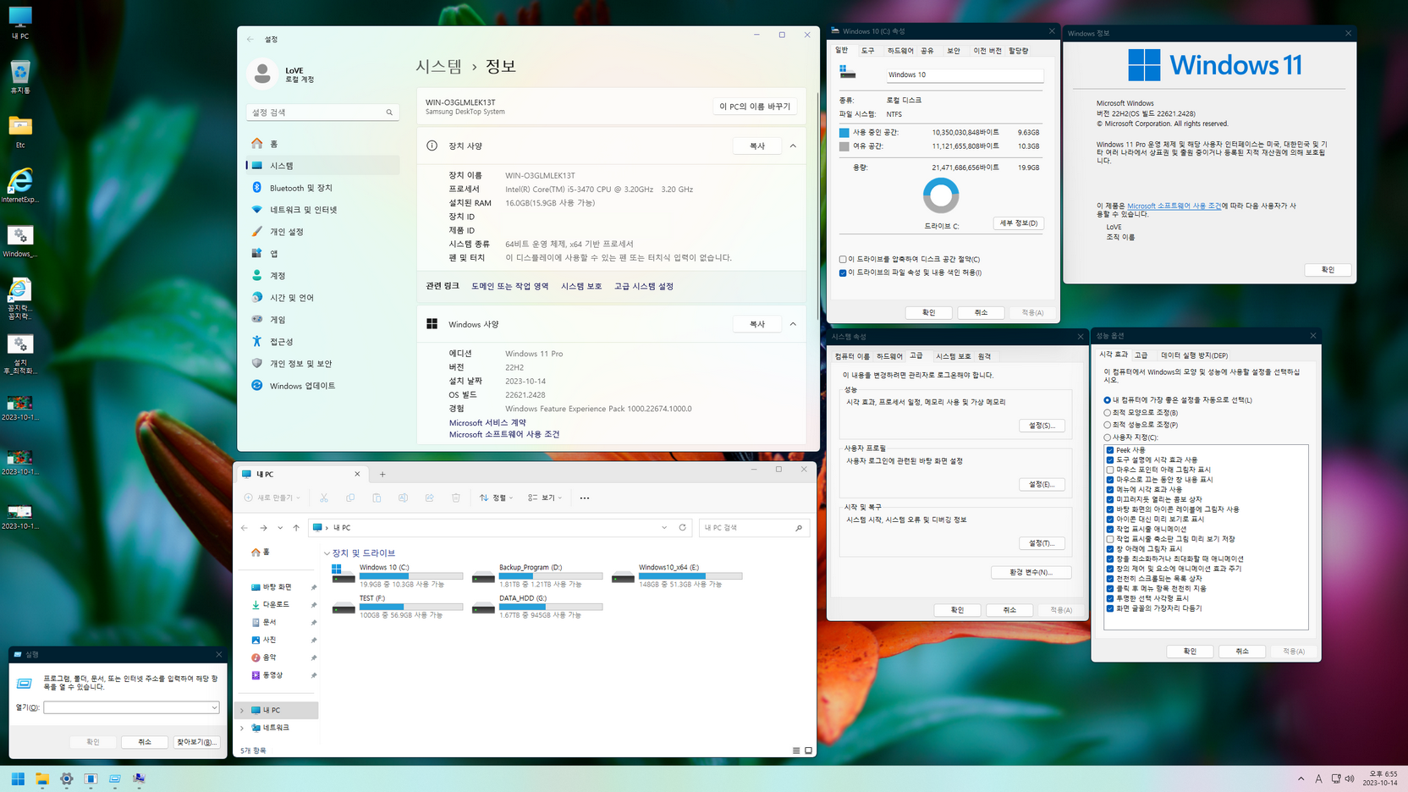Uncheck 화면 글꼴의 가장자리 다듬기 checkbox
Viewport: 1408px width, 792px height.
[1110, 608]
